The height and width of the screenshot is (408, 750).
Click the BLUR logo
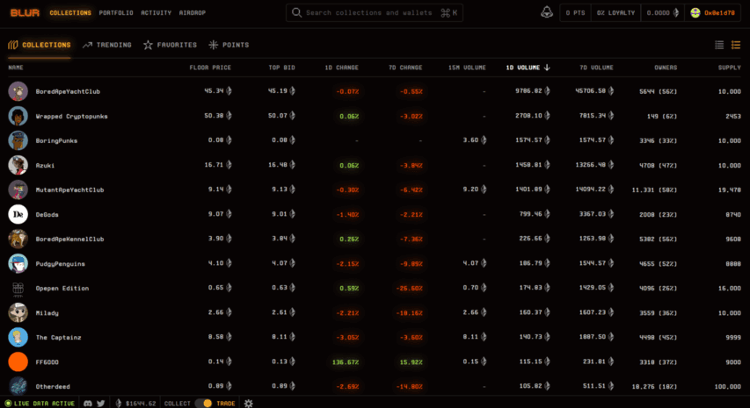[25, 13]
